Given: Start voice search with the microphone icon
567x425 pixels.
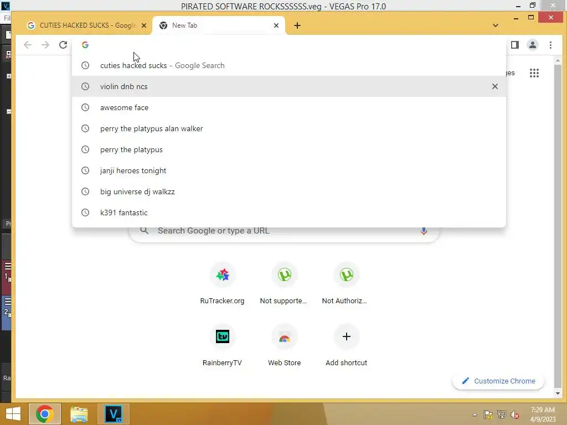Looking at the screenshot, I should (x=424, y=231).
